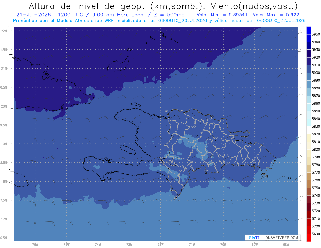This screenshot has height=248, width=321.
Task: Click the '19N' latitude label
Action: click(x=4, y=144)
